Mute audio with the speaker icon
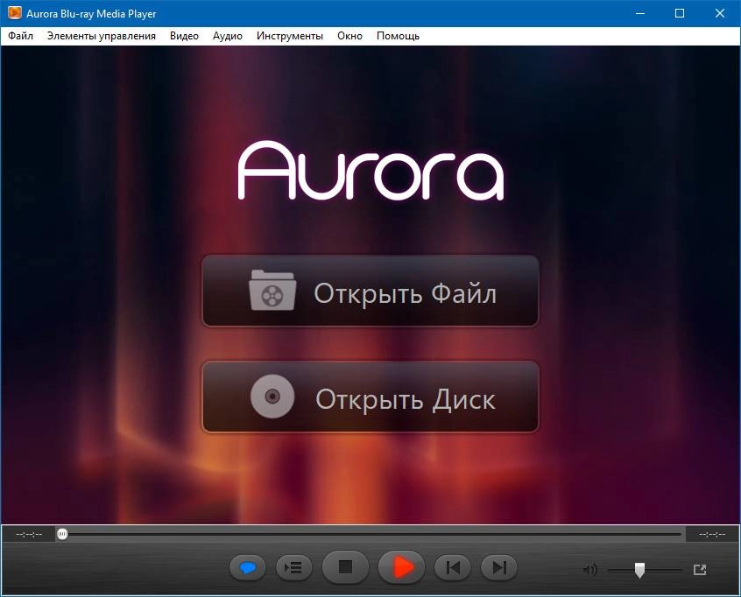The width and height of the screenshot is (741, 597). tap(589, 570)
